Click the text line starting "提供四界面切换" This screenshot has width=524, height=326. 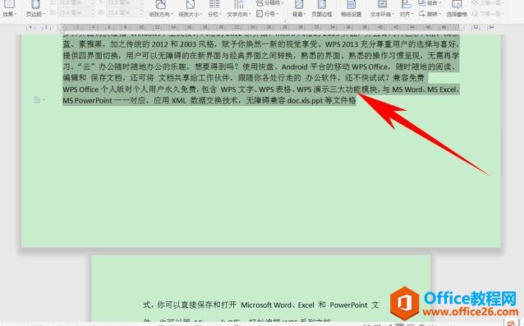(261, 56)
